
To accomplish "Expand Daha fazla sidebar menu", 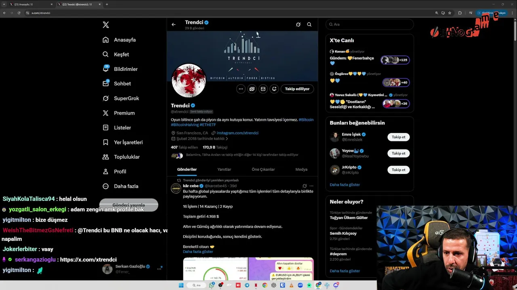I will coord(120,186).
